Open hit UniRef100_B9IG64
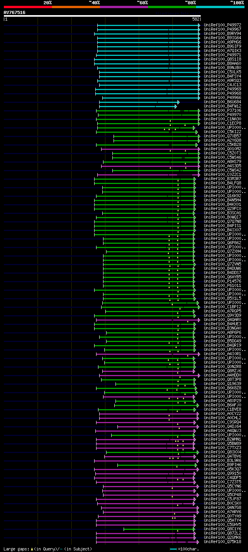248x552 pixels. coord(222,38)
